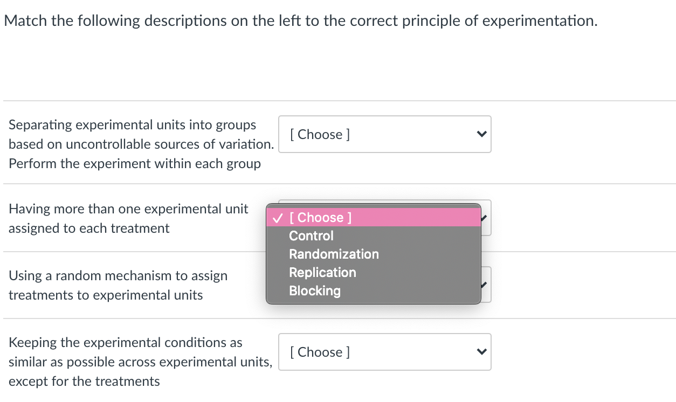Viewport: 676px width, 402px height.
Task: Select Blocking option in the open list
Action: tap(315, 291)
